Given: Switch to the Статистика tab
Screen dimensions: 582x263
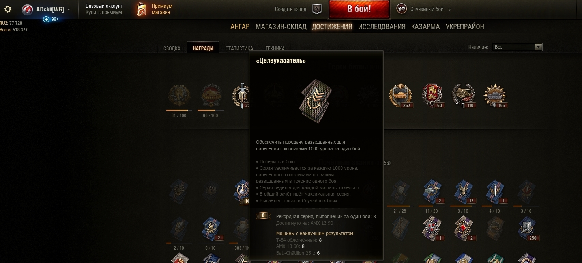Looking at the screenshot, I should (239, 48).
